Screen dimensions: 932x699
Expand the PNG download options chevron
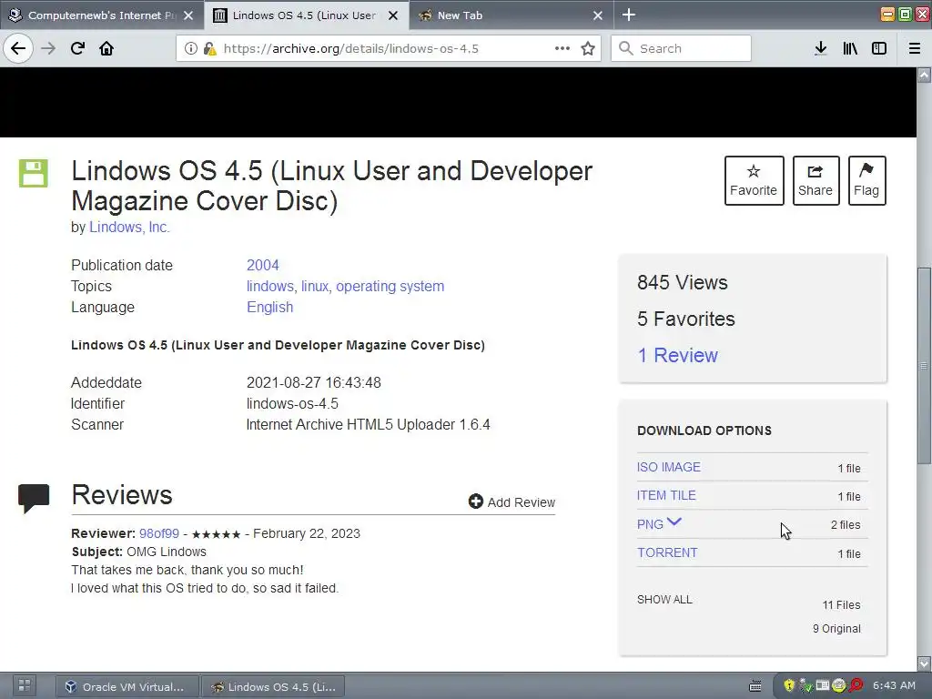pyautogui.click(x=674, y=522)
